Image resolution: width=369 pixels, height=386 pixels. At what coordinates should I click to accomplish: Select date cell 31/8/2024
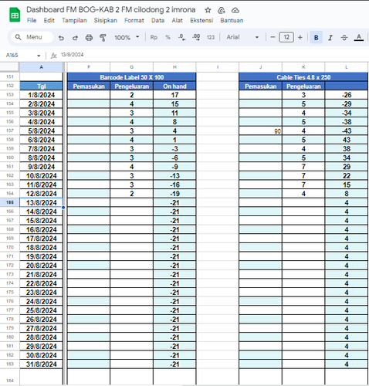41,364
